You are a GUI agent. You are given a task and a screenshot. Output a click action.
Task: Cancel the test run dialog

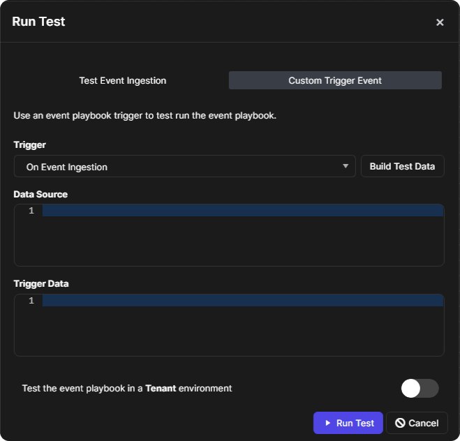417,423
